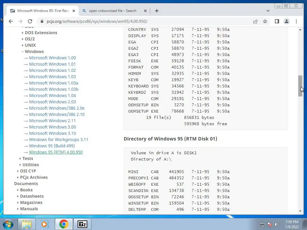This screenshot has width=307, height=230.
Task: Open the site info lock icon
Action: (42, 21)
